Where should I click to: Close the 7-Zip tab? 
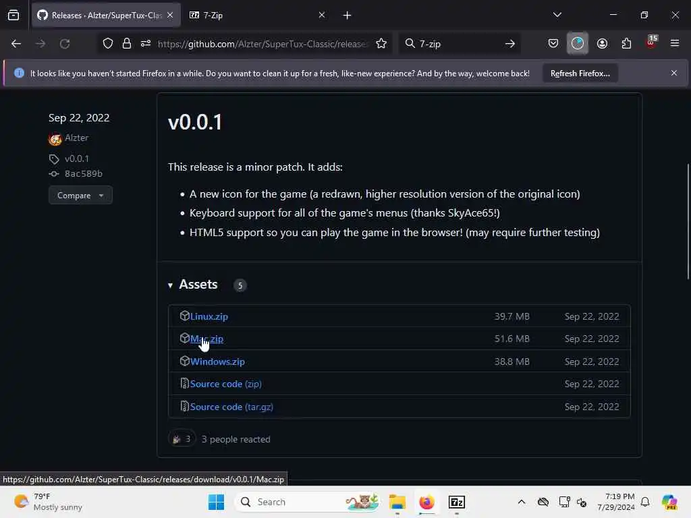322,15
